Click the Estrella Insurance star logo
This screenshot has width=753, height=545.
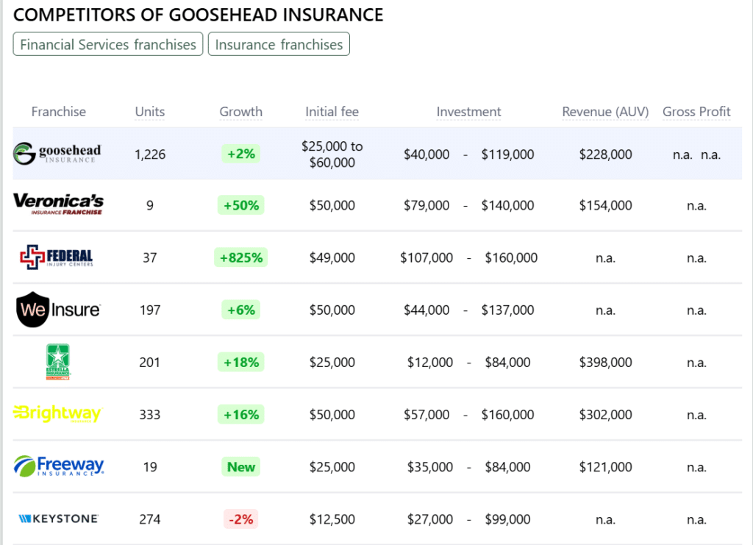pyautogui.click(x=58, y=362)
